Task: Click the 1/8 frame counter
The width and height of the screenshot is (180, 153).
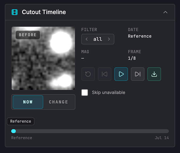Action: tap(132, 58)
